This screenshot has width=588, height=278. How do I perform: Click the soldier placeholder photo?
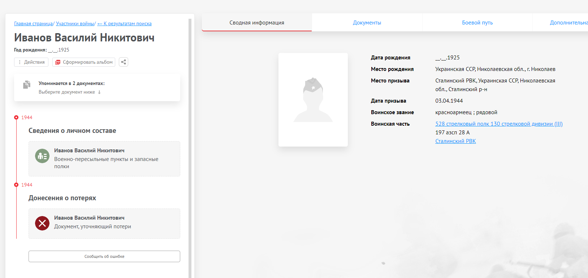click(313, 100)
